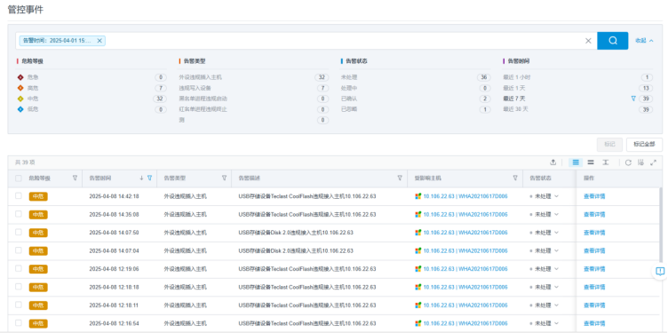Clear the search box with the X icon

click(588, 41)
